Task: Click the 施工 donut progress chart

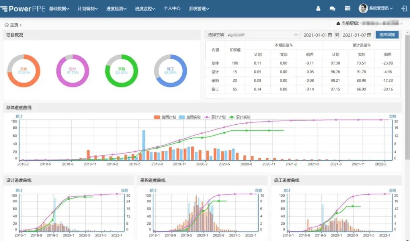Action: [170, 71]
